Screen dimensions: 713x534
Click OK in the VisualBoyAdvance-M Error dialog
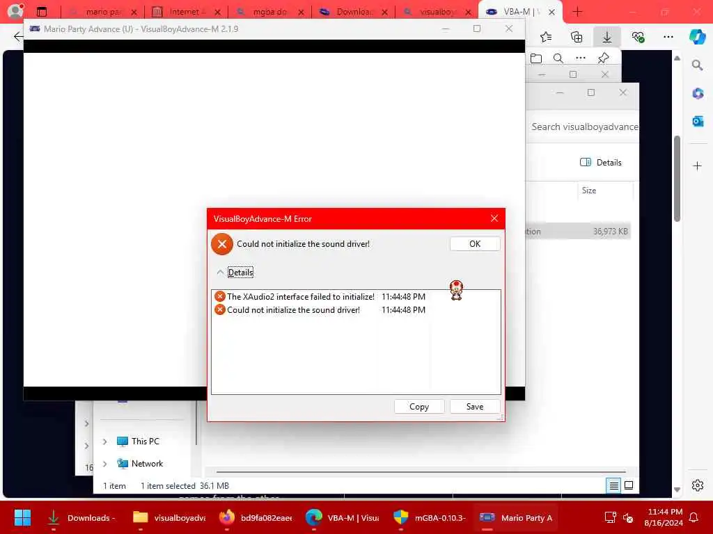[475, 244]
